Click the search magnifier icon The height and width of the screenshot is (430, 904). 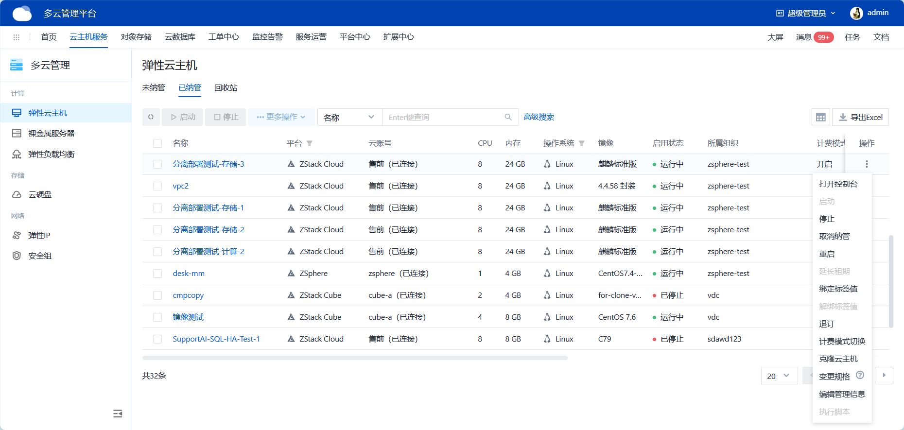pos(508,117)
